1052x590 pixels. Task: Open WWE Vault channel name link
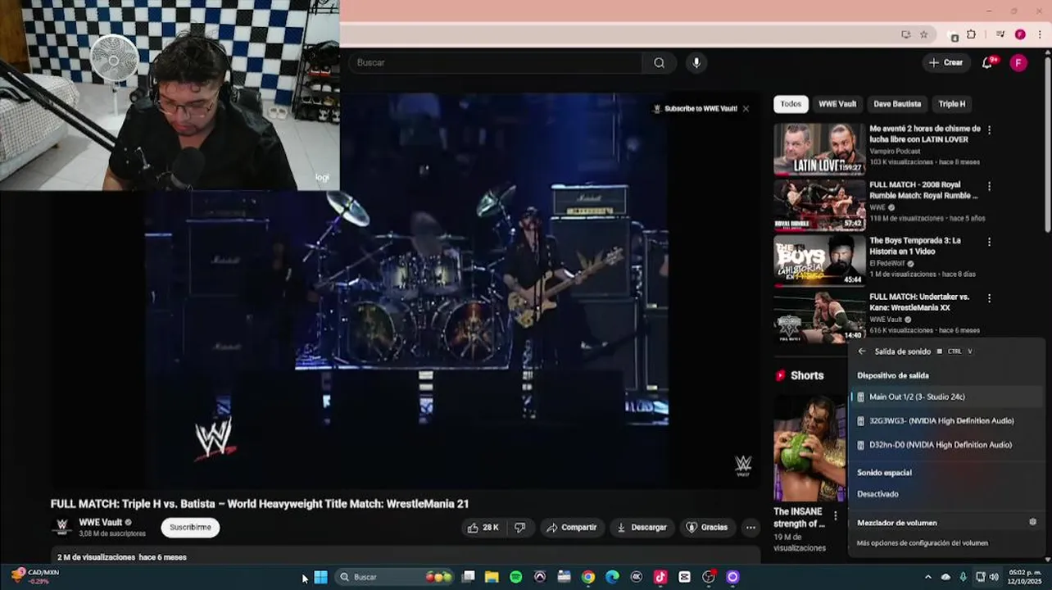[101, 523]
